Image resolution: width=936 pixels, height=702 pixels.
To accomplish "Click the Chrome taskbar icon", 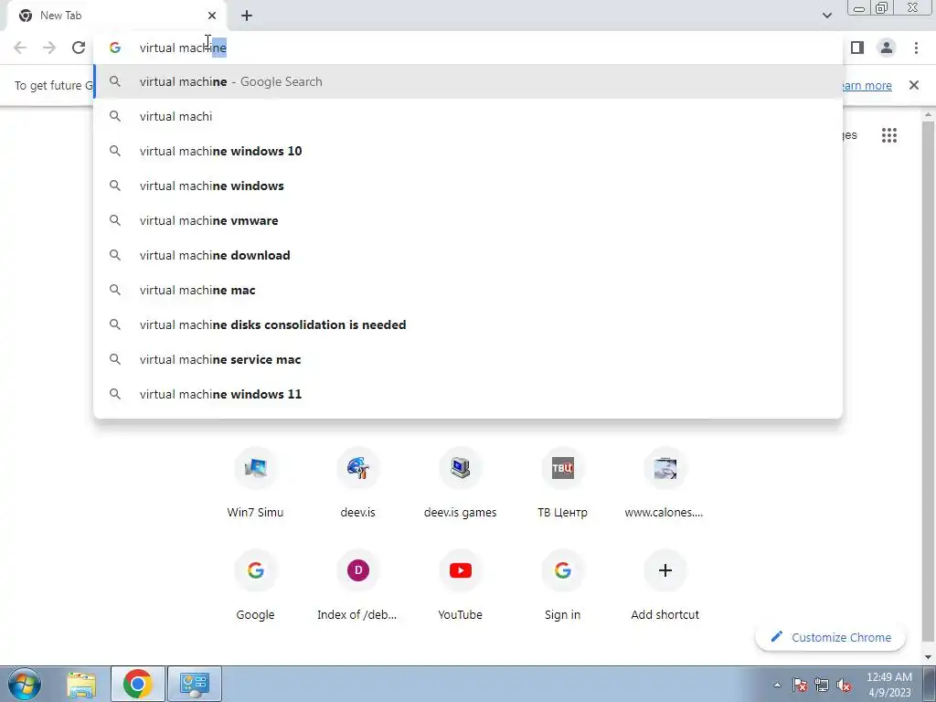I will [x=138, y=684].
